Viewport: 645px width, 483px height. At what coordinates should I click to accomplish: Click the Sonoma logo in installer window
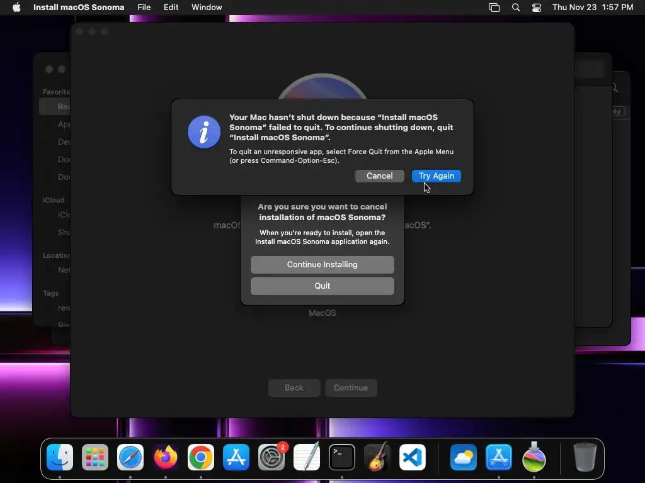[322, 86]
